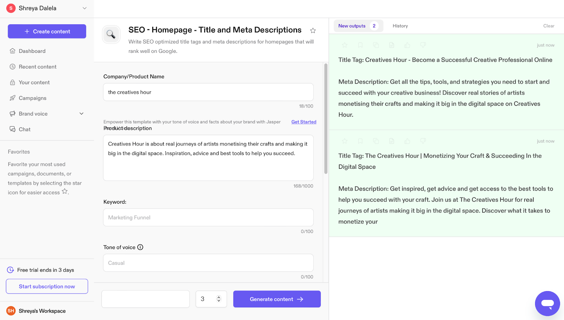
Task: Open the chat support bubble
Action: coord(547,303)
